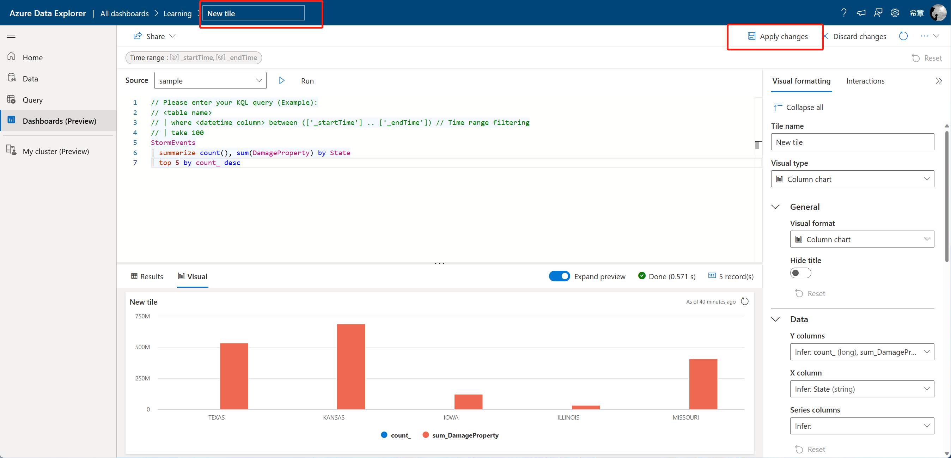Select the Visual formatting tab
The height and width of the screenshot is (458, 951).
[x=801, y=81]
